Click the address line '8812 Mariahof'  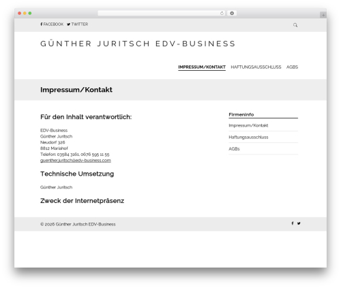pyautogui.click(x=54, y=148)
